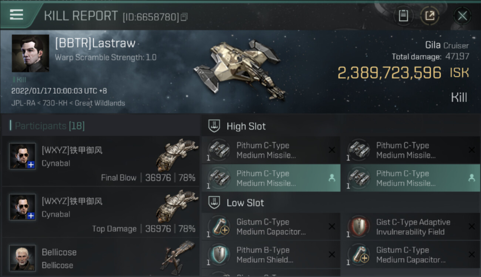Open the Final Blow Cynabal participant portrait
The height and width of the screenshot is (277, 481).
(x=23, y=156)
